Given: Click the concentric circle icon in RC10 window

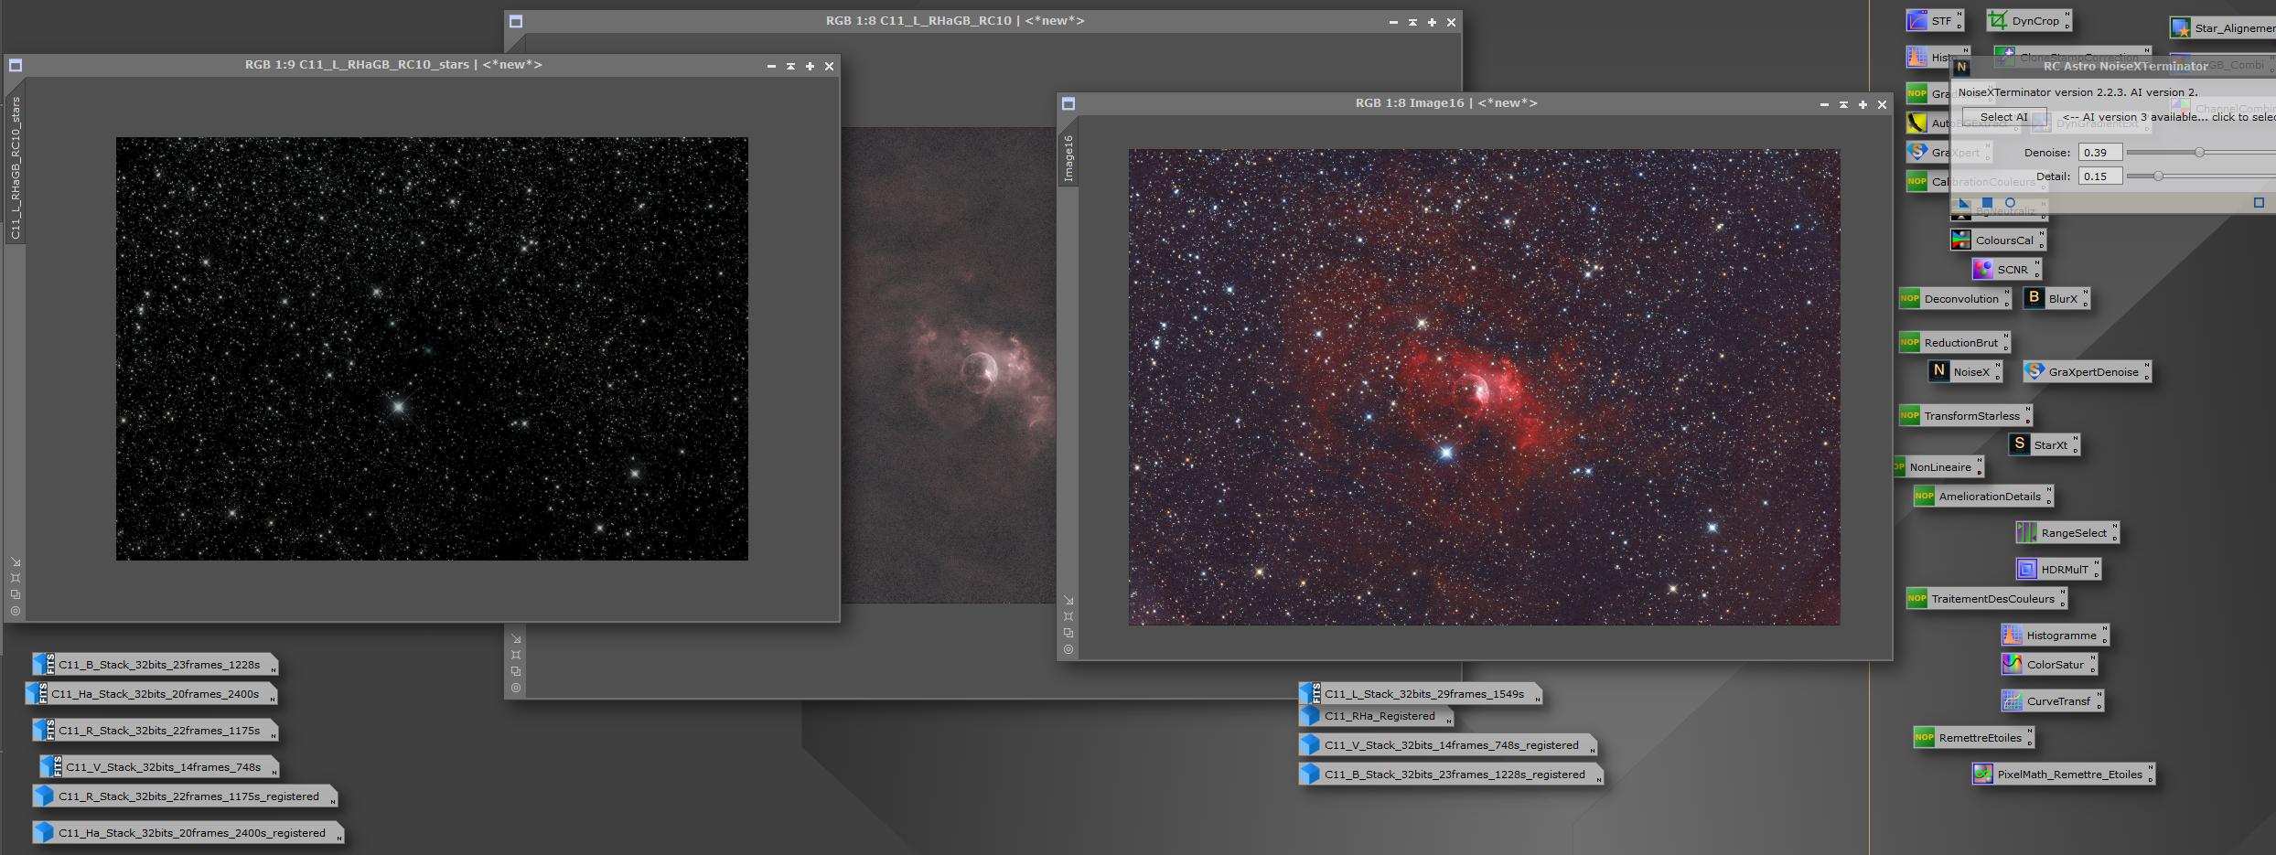Looking at the screenshot, I should point(516,688).
